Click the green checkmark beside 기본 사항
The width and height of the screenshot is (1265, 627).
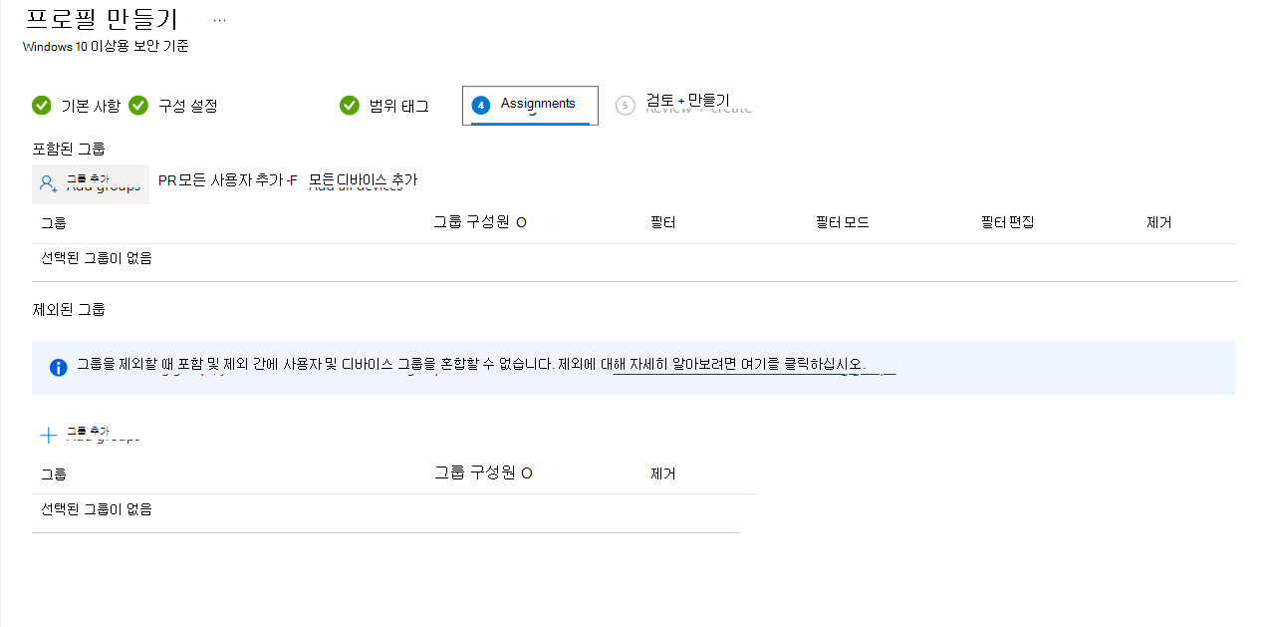pyautogui.click(x=42, y=106)
